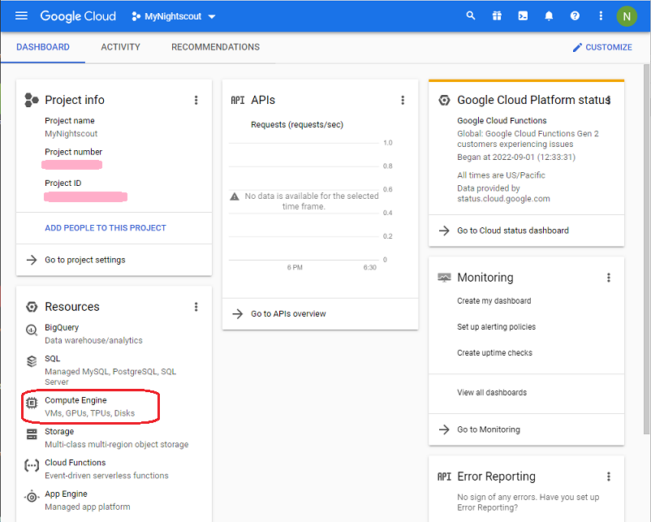Screen dimensions: 651x522
Task: Click the Monitoring card chart icon
Action: click(x=444, y=278)
